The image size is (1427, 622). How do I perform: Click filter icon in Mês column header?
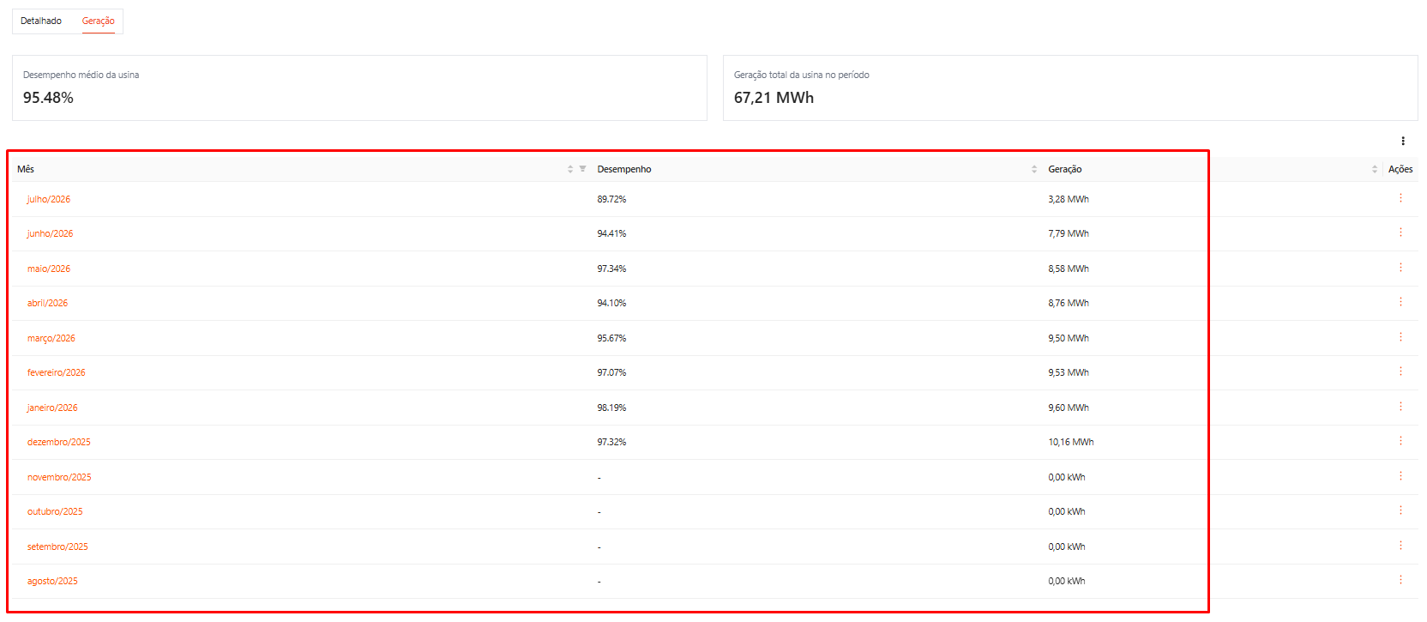(582, 169)
